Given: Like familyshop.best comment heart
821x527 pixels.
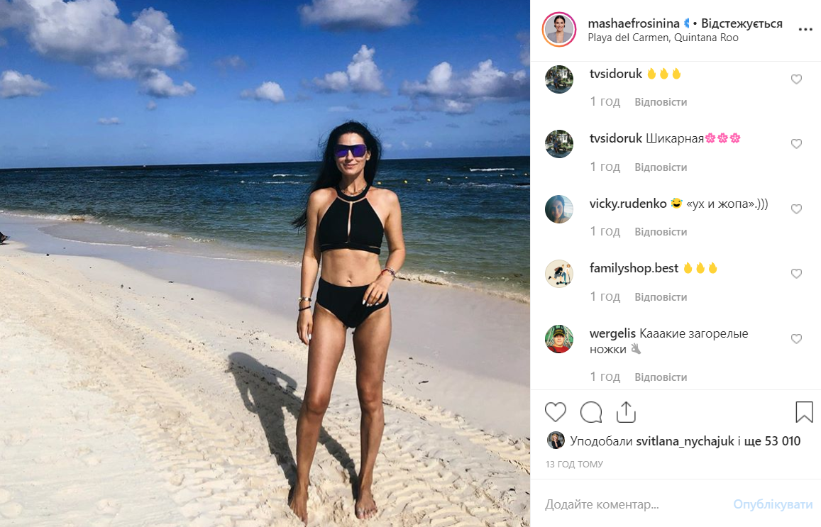Looking at the screenshot, I should pyautogui.click(x=796, y=273).
